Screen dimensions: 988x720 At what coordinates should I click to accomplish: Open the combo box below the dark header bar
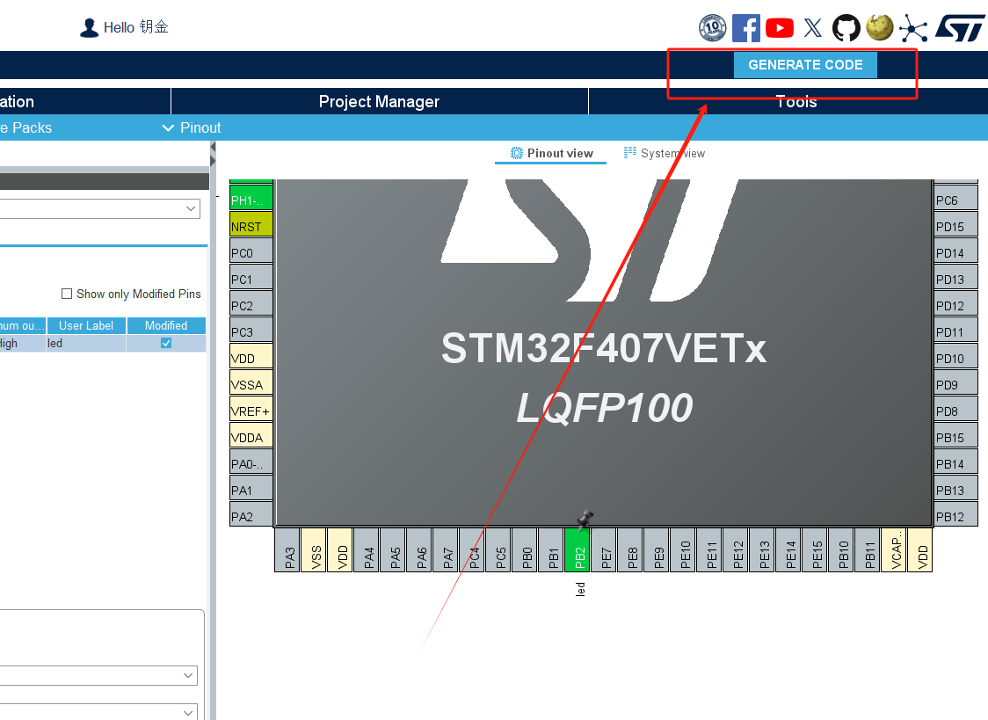99,208
